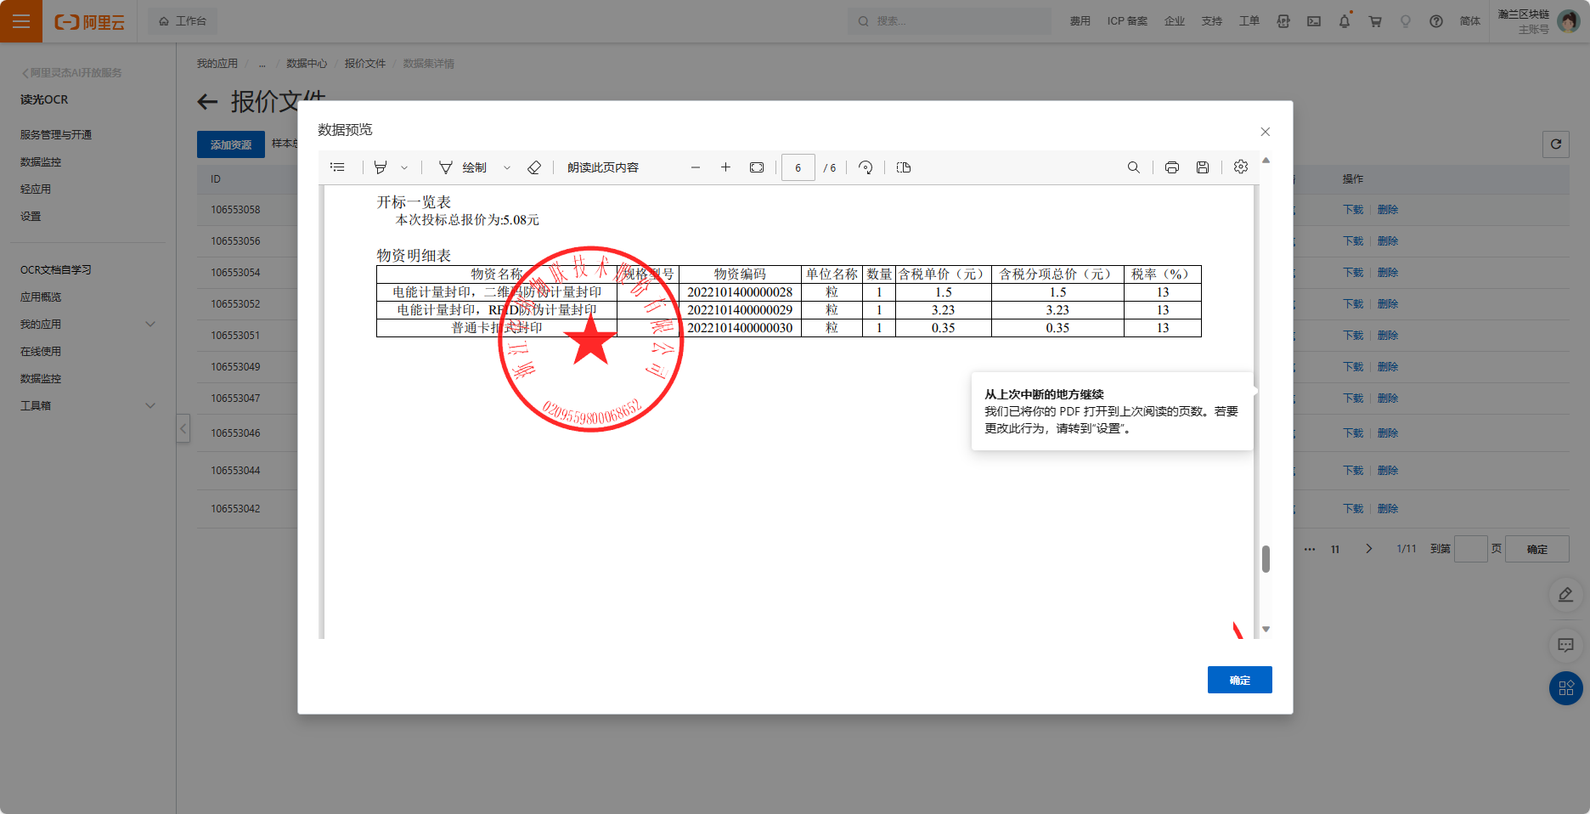
Task: Open 设置 in sidebar
Action: [x=31, y=217]
